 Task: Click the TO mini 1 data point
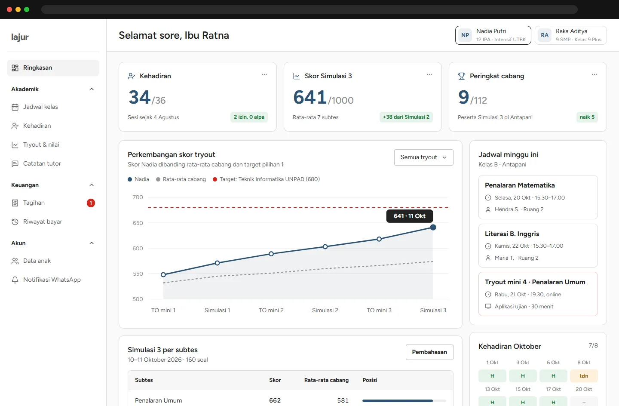(163, 275)
